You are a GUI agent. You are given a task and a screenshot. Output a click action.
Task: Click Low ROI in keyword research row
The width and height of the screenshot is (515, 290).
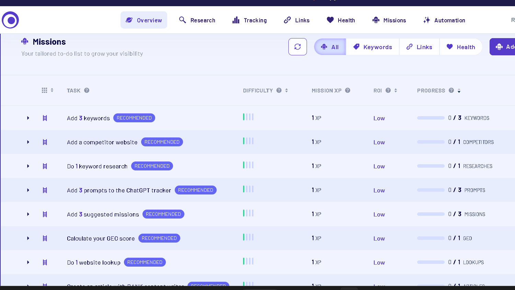click(379, 166)
